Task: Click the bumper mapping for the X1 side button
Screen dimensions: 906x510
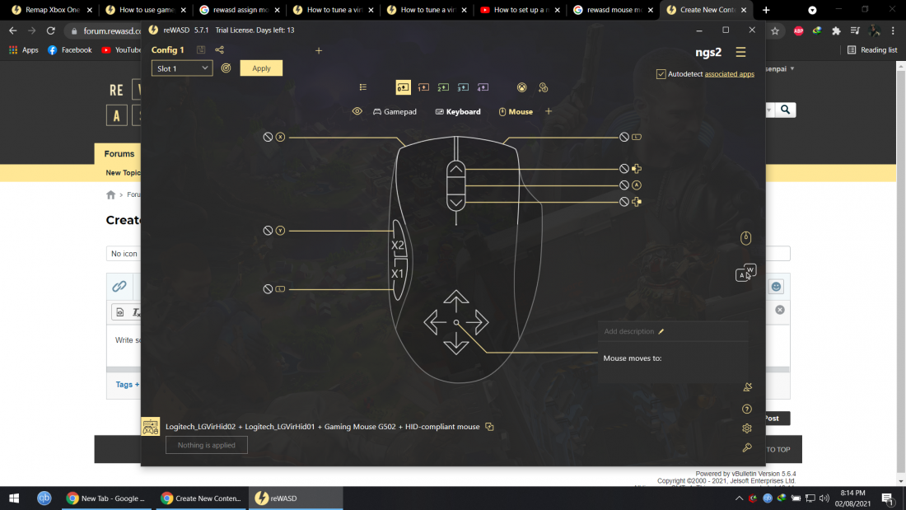Action: point(280,289)
